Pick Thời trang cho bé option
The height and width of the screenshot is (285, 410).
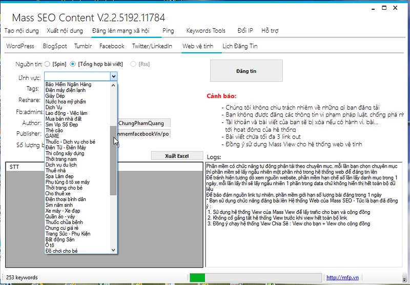64,188
